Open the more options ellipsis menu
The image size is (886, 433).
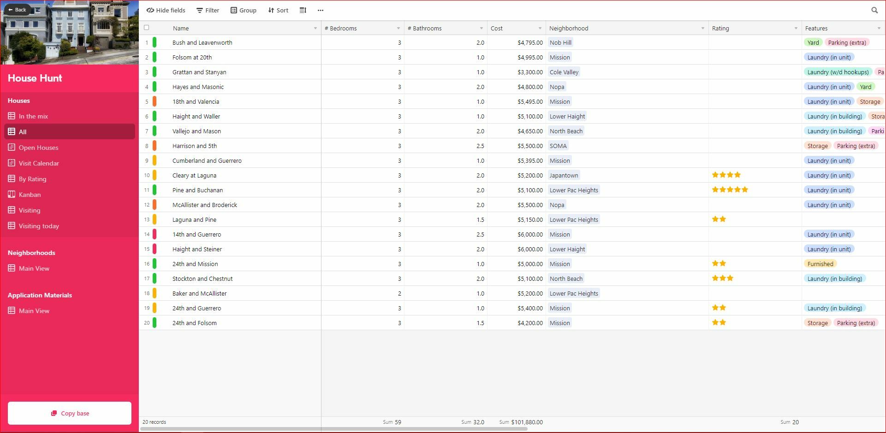(x=321, y=10)
